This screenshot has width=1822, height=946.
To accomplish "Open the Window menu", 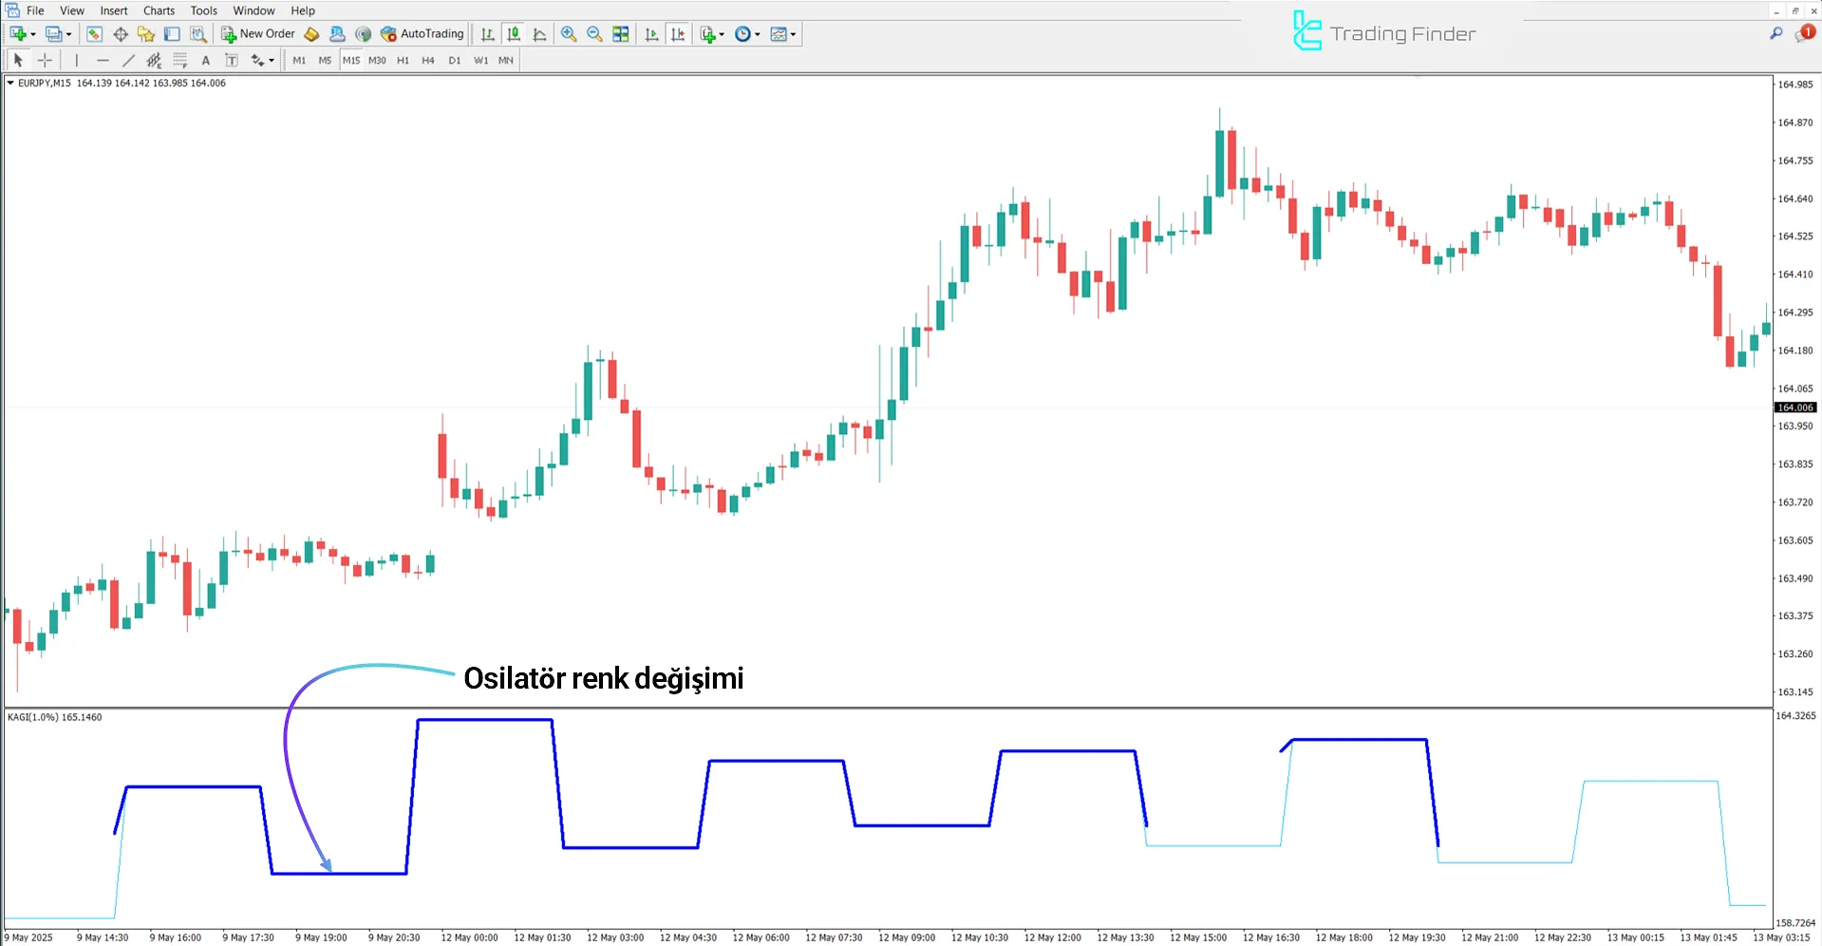I will 254,10.
